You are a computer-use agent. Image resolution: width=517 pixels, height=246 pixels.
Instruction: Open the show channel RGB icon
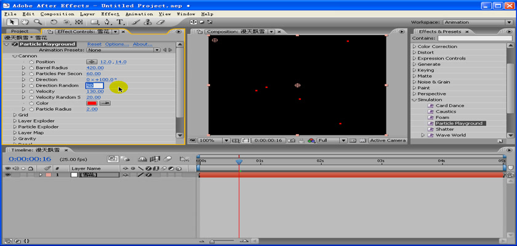311,141
